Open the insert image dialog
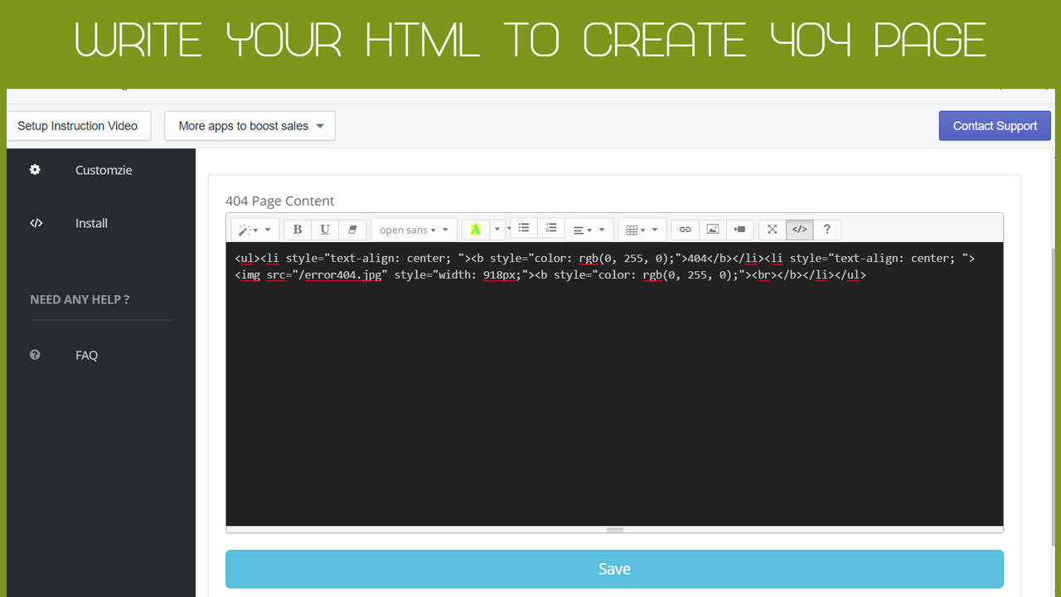Screen dimensions: 1061x597 [x=712, y=229]
